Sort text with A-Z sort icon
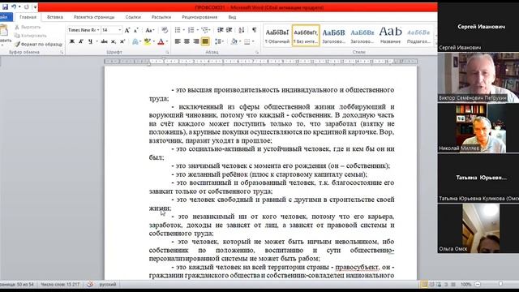The width and height of the screenshot is (519, 292). [242, 31]
